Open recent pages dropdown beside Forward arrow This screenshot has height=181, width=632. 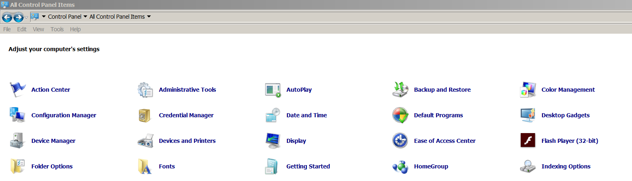pos(26,17)
